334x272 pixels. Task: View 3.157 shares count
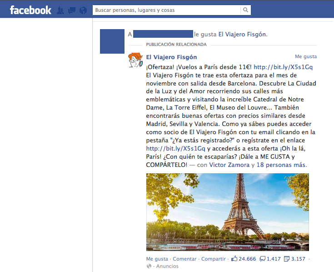(298, 259)
